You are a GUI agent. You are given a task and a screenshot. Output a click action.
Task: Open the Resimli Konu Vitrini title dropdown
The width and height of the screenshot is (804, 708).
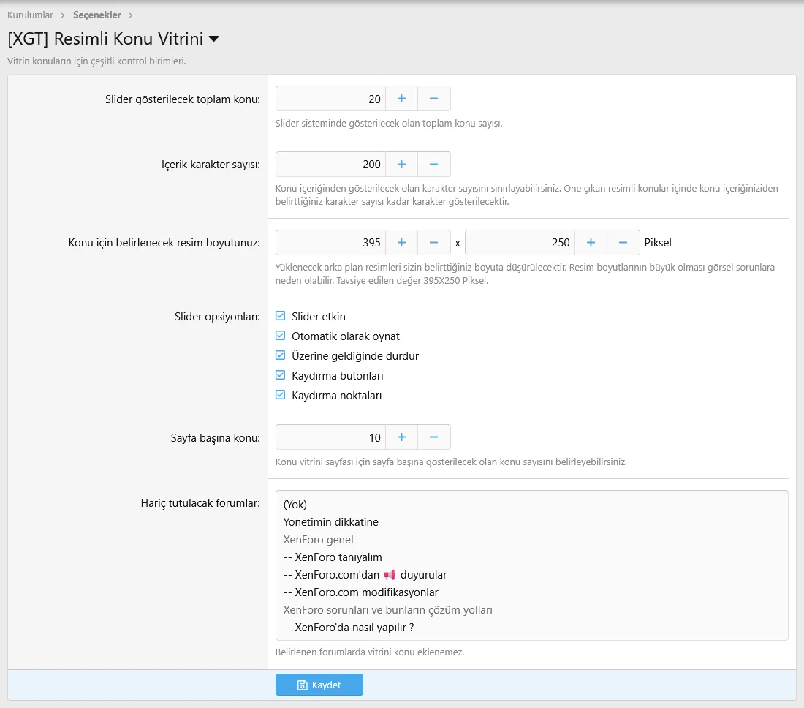pos(213,39)
